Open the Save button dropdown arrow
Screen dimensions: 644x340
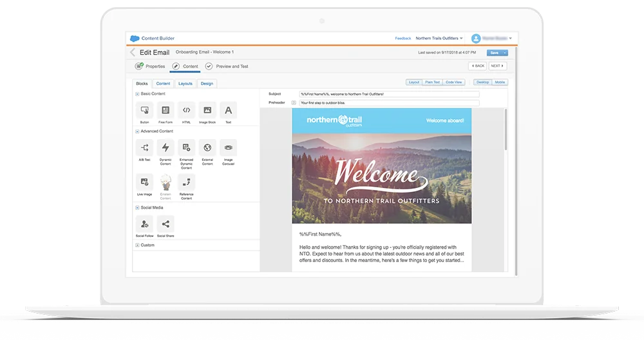505,53
